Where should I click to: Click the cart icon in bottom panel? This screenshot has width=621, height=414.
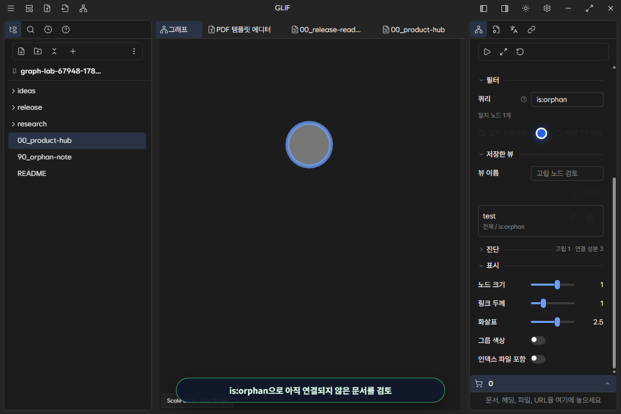(479, 383)
